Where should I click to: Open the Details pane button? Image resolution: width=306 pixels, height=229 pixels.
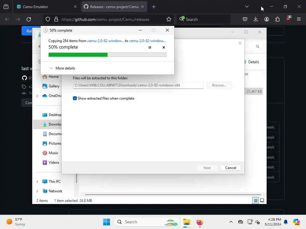[252, 62]
